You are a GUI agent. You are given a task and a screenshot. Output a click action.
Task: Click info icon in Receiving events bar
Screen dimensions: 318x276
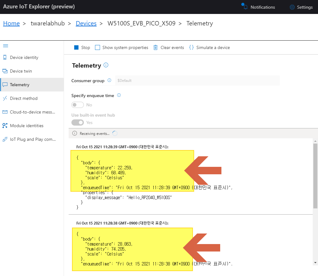[75, 133]
